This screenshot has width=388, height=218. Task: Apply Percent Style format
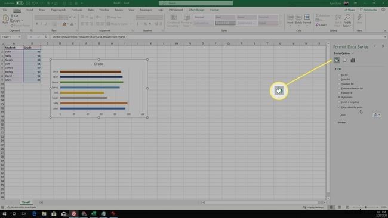tap(145, 24)
